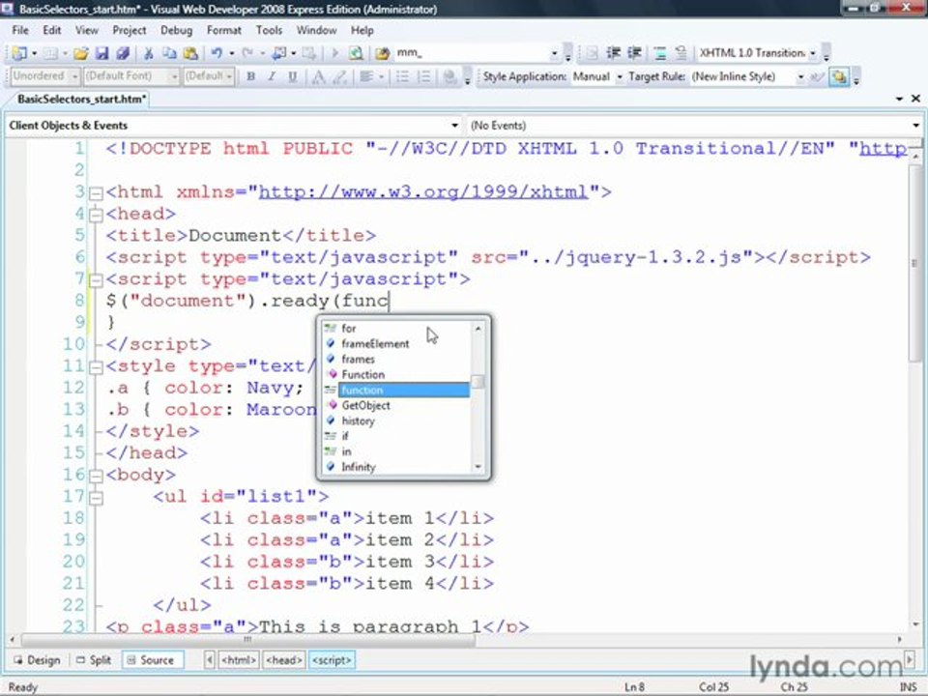The height and width of the screenshot is (696, 928).
Task: Click the View in Browser icon
Action: coord(356,53)
